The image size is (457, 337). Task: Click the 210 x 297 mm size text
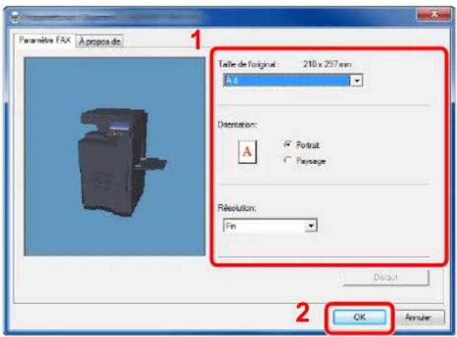click(x=327, y=64)
